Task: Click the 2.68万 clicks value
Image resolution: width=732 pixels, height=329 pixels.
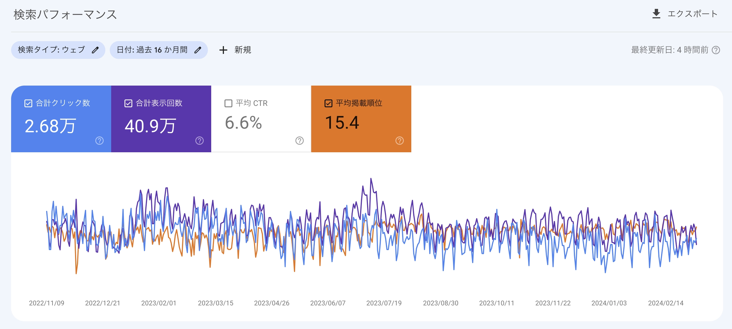Action: pos(50,126)
